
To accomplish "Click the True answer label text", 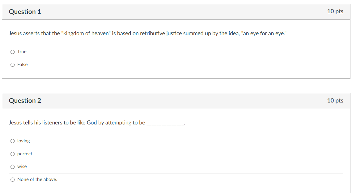I will click(x=22, y=52).
